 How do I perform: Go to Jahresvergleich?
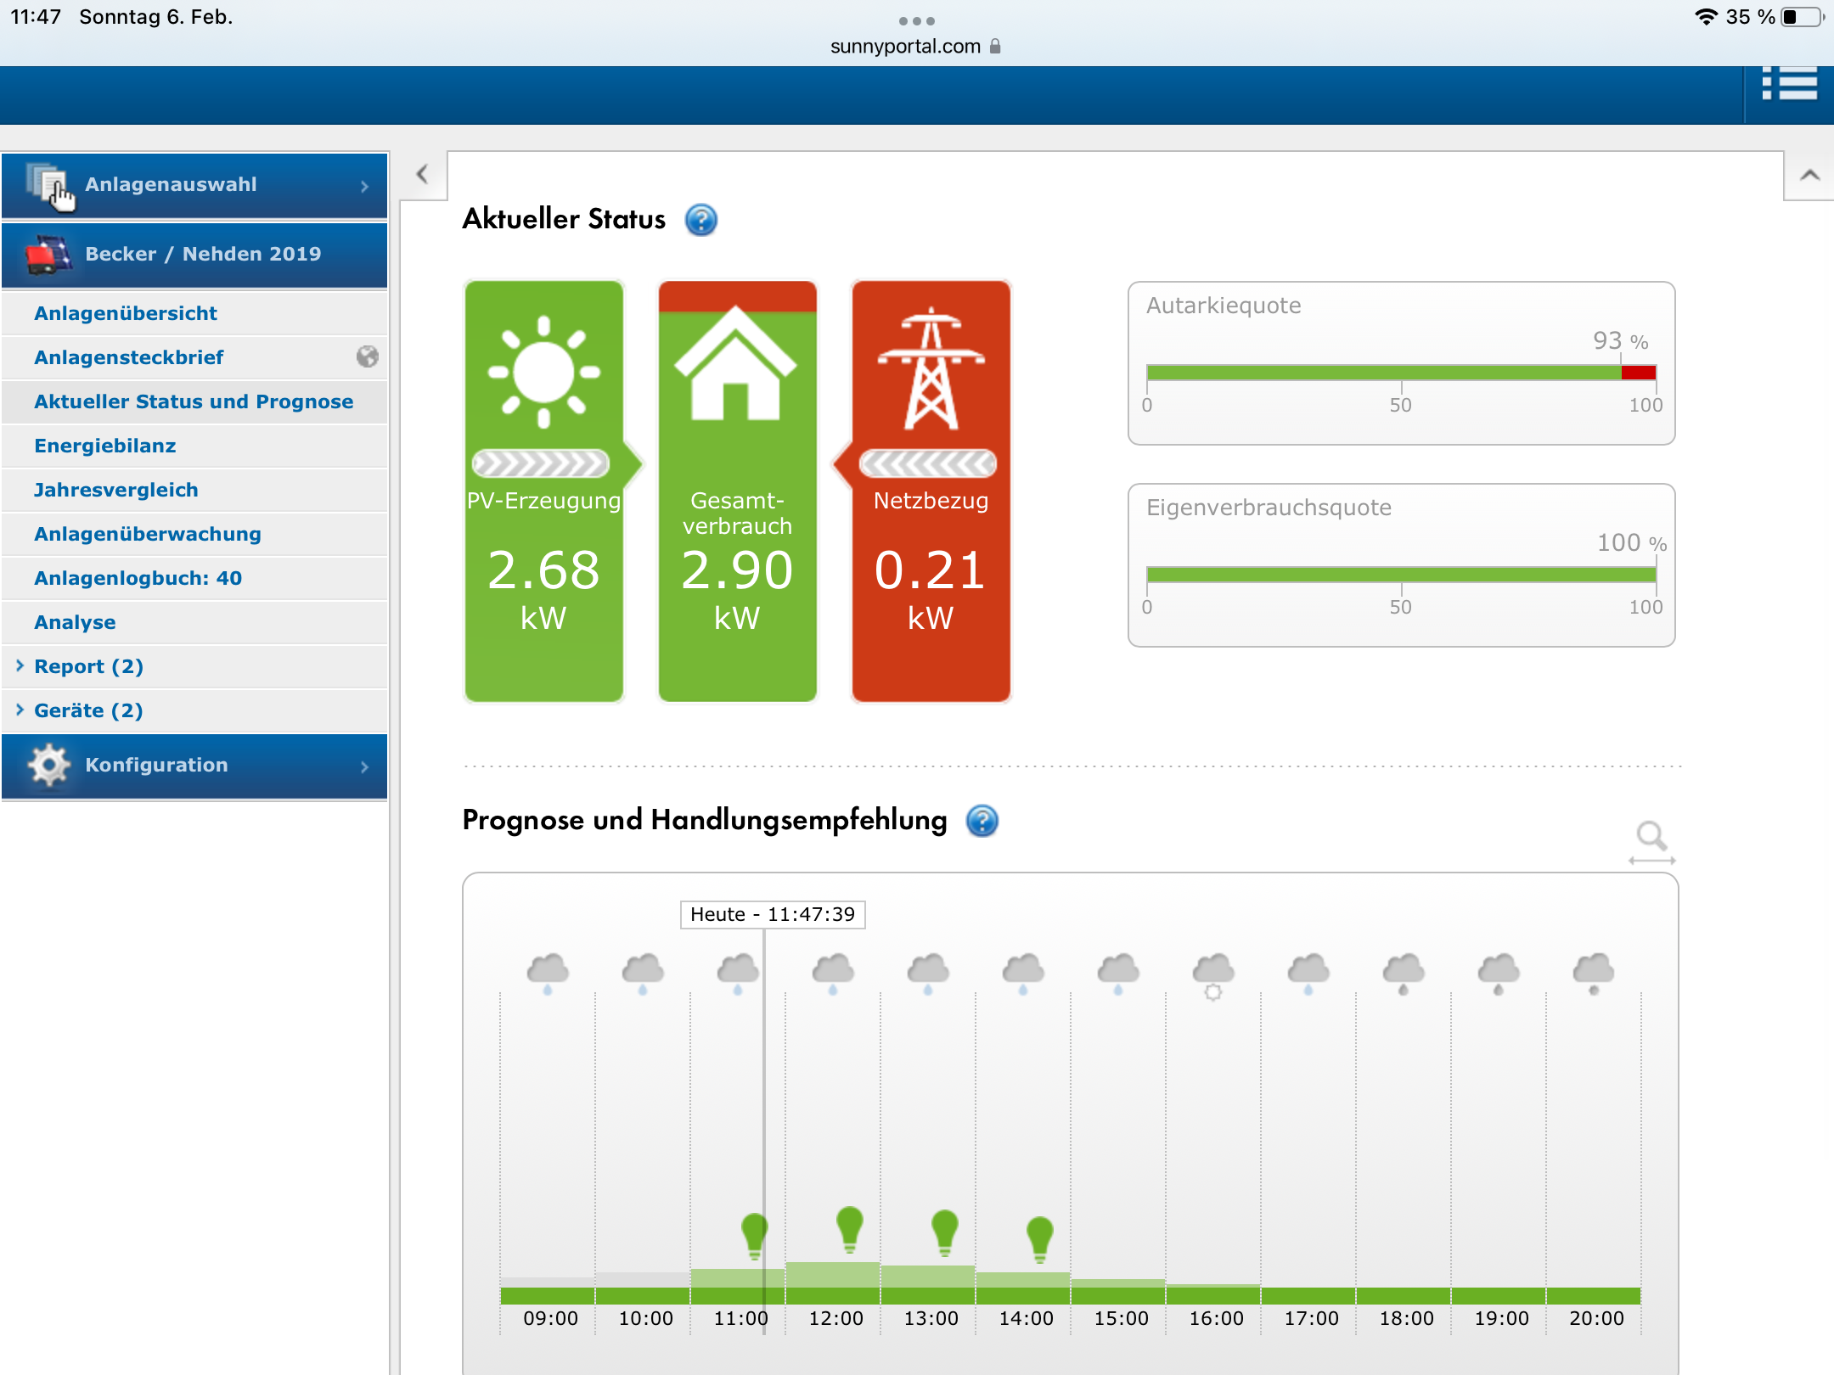click(x=116, y=490)
